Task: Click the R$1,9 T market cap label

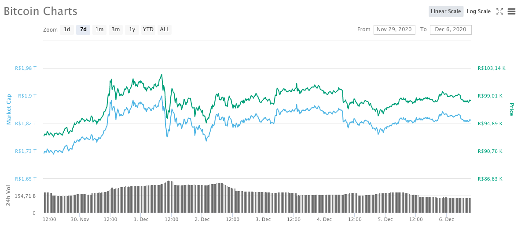Action: [x=27, y=96]
